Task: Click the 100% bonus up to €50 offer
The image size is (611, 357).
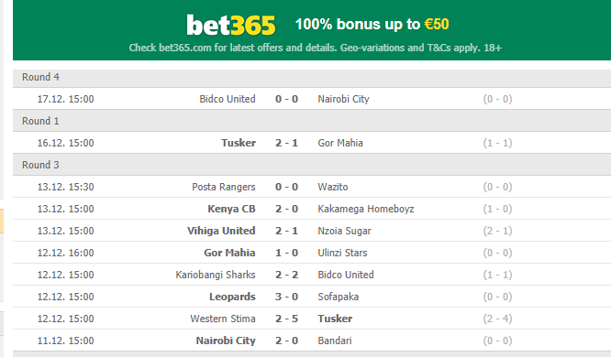Action: pos(372,24)
